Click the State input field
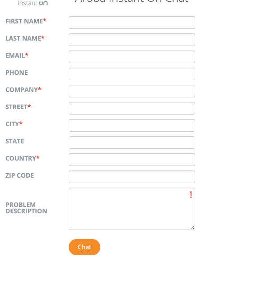The image size is (267, 299). tap(132, 143)
